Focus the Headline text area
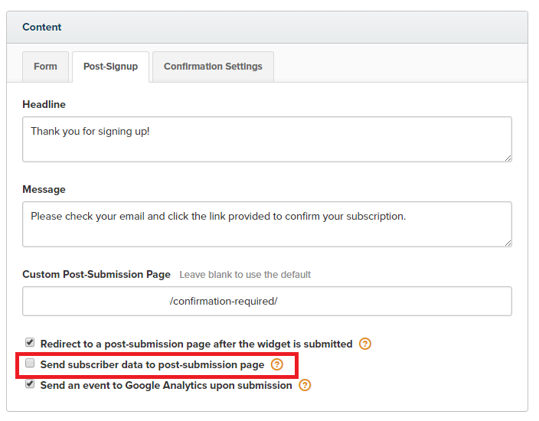Screen dimensions: 539x421 (x=267, y=139)
